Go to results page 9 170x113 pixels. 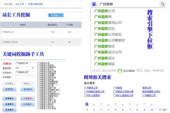tap(144, 110)
